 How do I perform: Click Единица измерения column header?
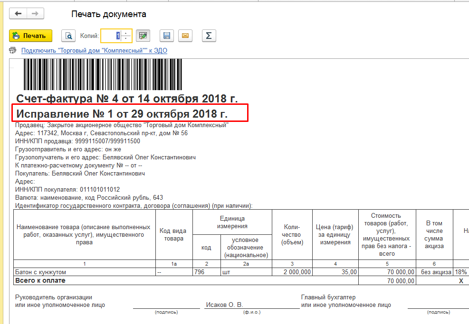(232, 222)
